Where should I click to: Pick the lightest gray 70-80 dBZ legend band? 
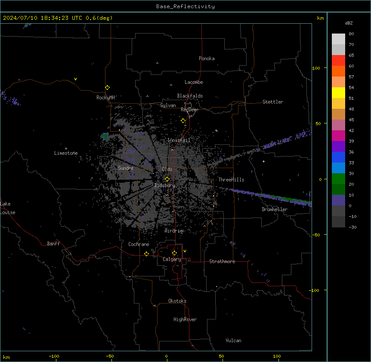338,39
